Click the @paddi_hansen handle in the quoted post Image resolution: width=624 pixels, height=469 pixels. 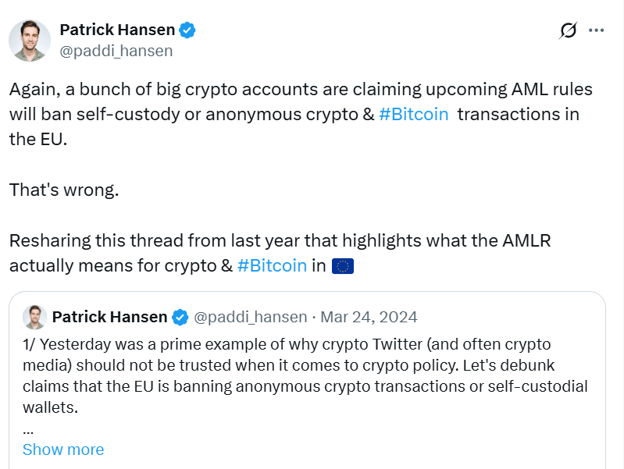point(250,317)
